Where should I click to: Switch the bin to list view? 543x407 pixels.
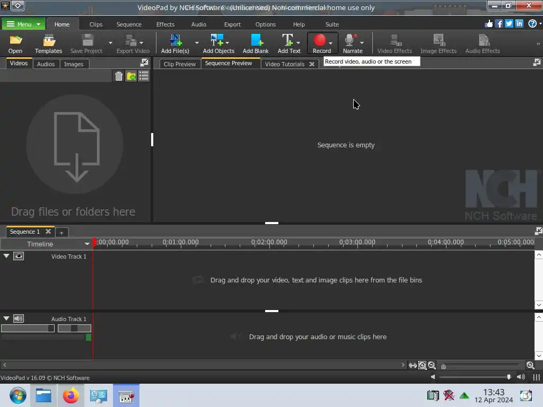(x=143, y=76)
